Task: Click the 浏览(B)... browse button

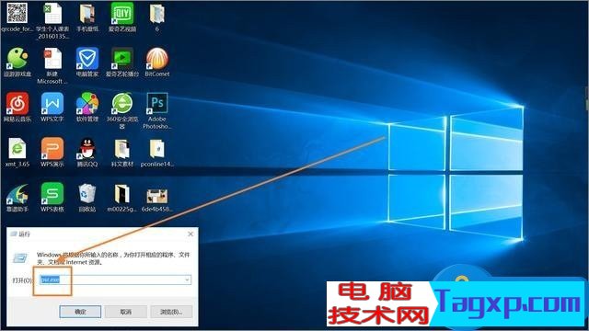Action: coord(171,312)
